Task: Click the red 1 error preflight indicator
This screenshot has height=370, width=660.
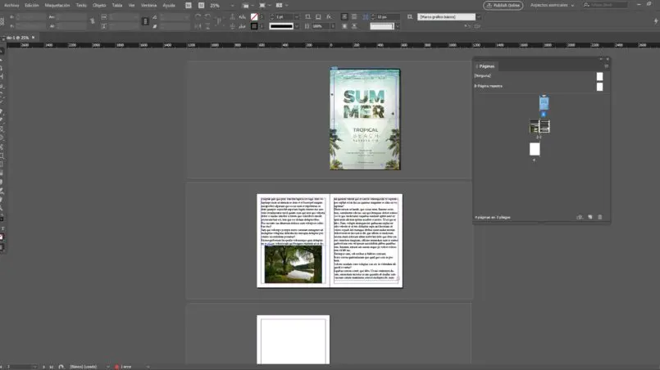Action: click(123, 367)
